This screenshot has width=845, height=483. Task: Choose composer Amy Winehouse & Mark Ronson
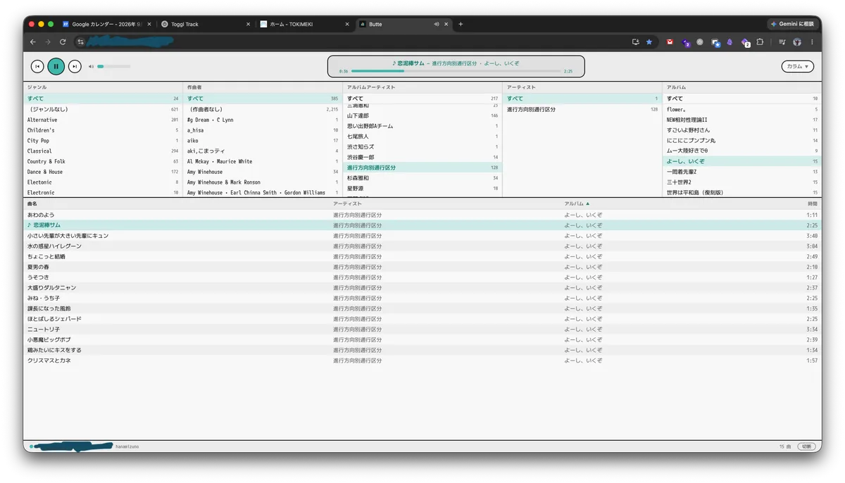pyautogui.click(x=262, y=182)
